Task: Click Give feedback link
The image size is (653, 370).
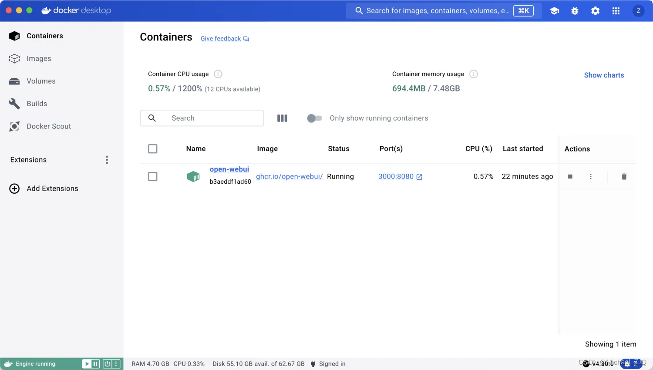Action: pos(221,39)
